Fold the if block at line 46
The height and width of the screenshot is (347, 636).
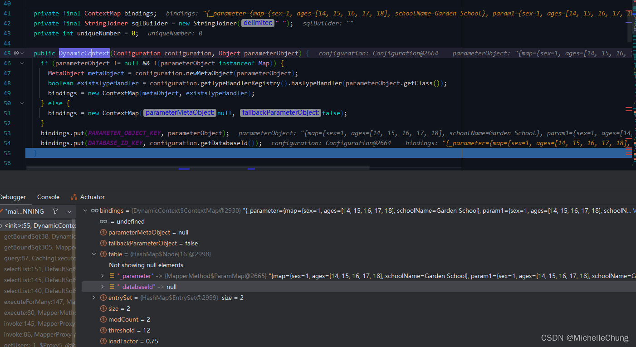pos(22,63)
